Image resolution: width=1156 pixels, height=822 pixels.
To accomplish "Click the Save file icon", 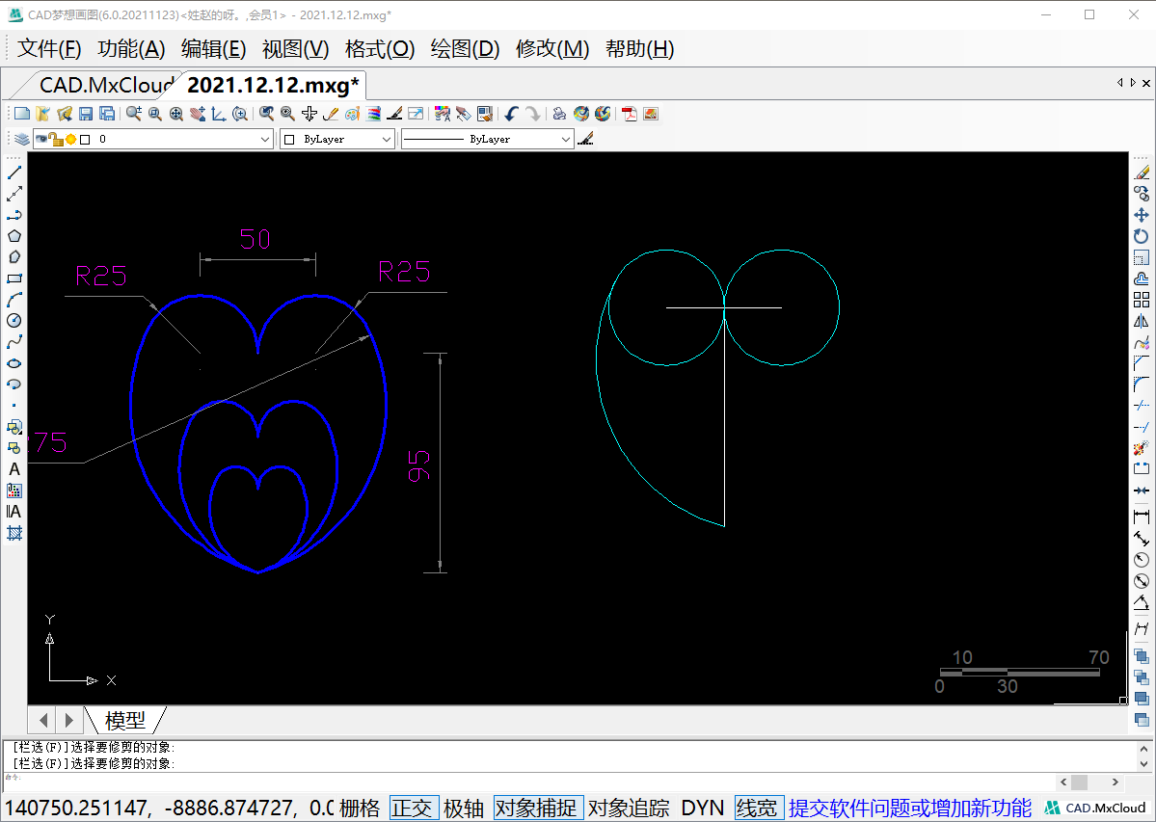I will tap(86, 114).
